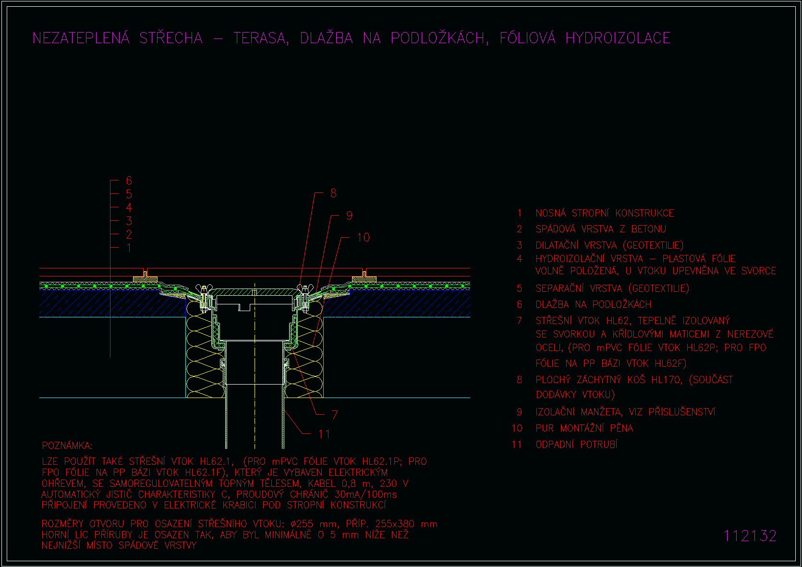Click layer callout number 3
This screenshot has width=802, height=567.
tap(129, 221)
